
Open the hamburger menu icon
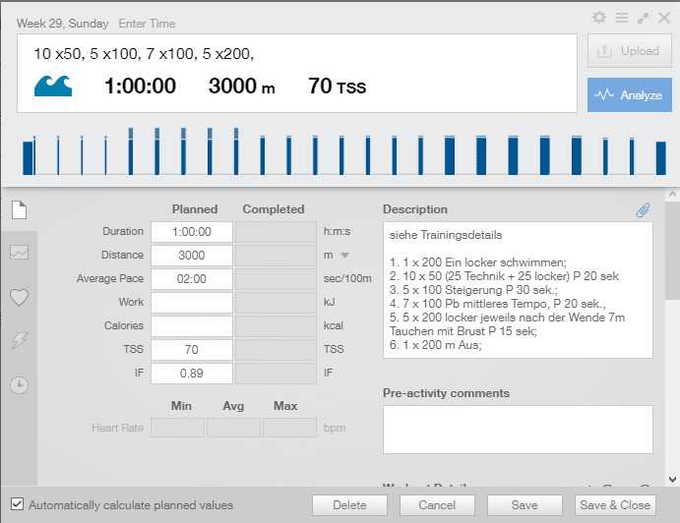(621, 18)
